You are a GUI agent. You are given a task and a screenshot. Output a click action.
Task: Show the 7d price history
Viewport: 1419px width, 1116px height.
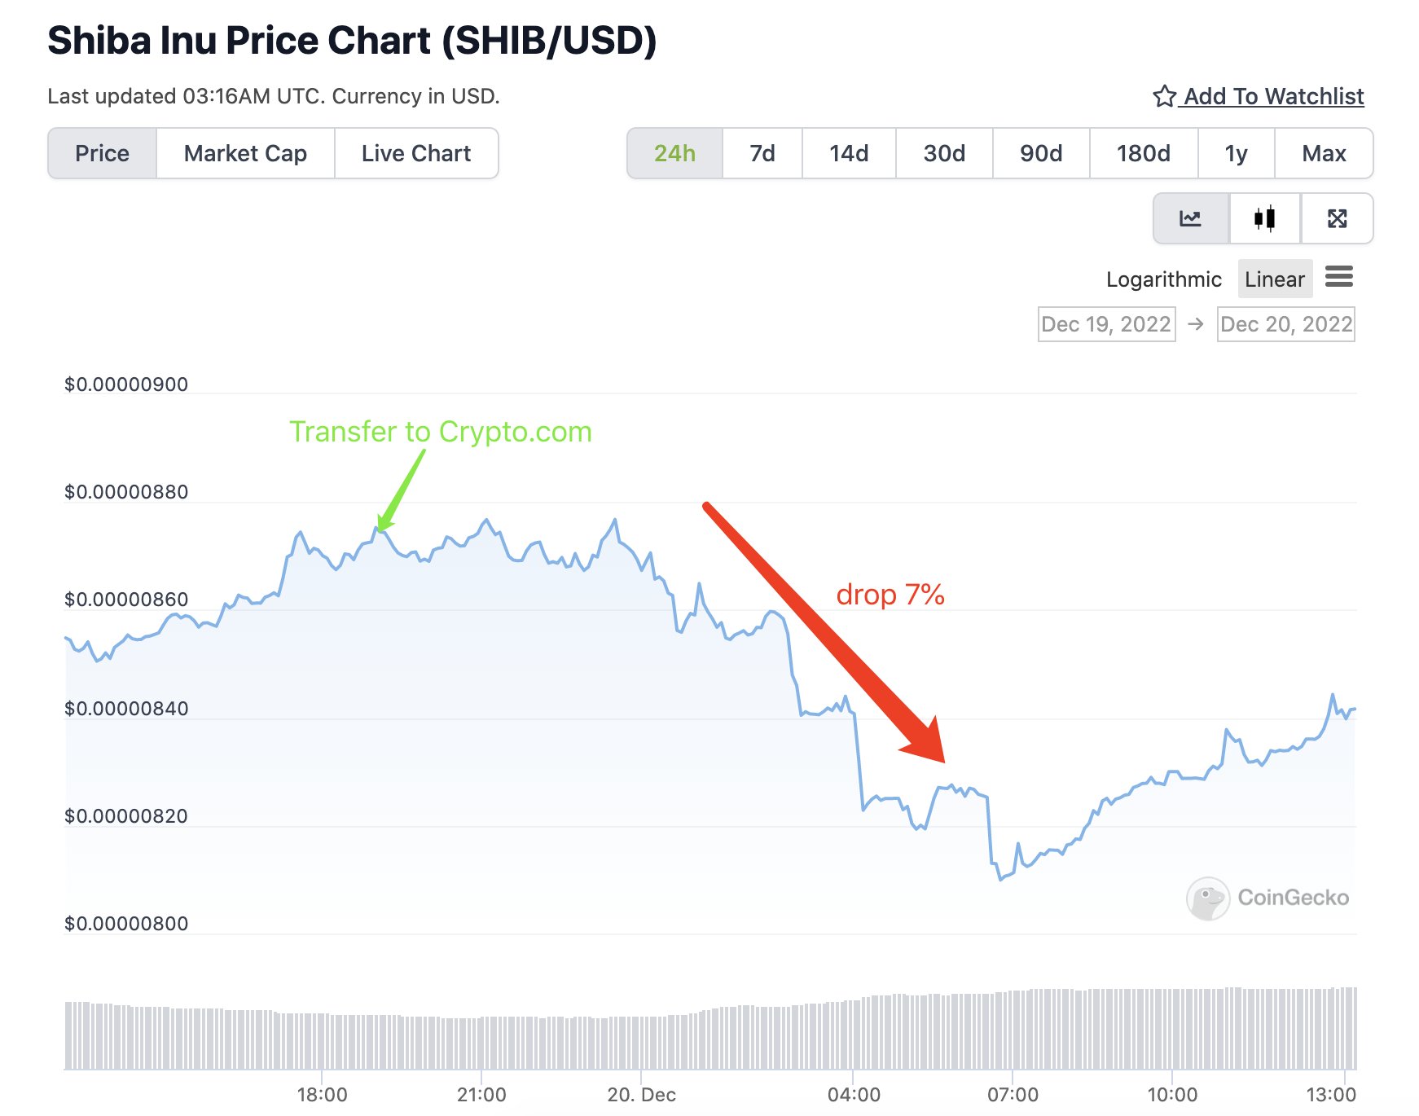click(761, 152)
